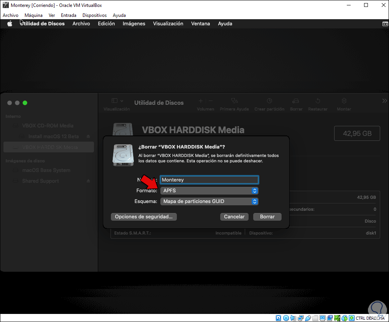Click the Restaurar toolbar icon
Image resolution: width=389 pixels, height=322 pixels.
tap(318, 101)
